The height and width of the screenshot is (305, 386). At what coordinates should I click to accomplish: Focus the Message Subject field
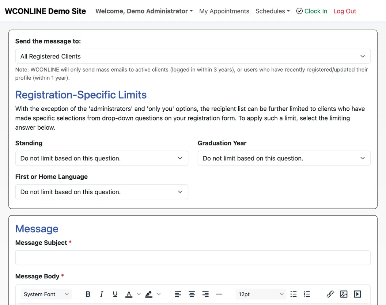coord(193,258)
